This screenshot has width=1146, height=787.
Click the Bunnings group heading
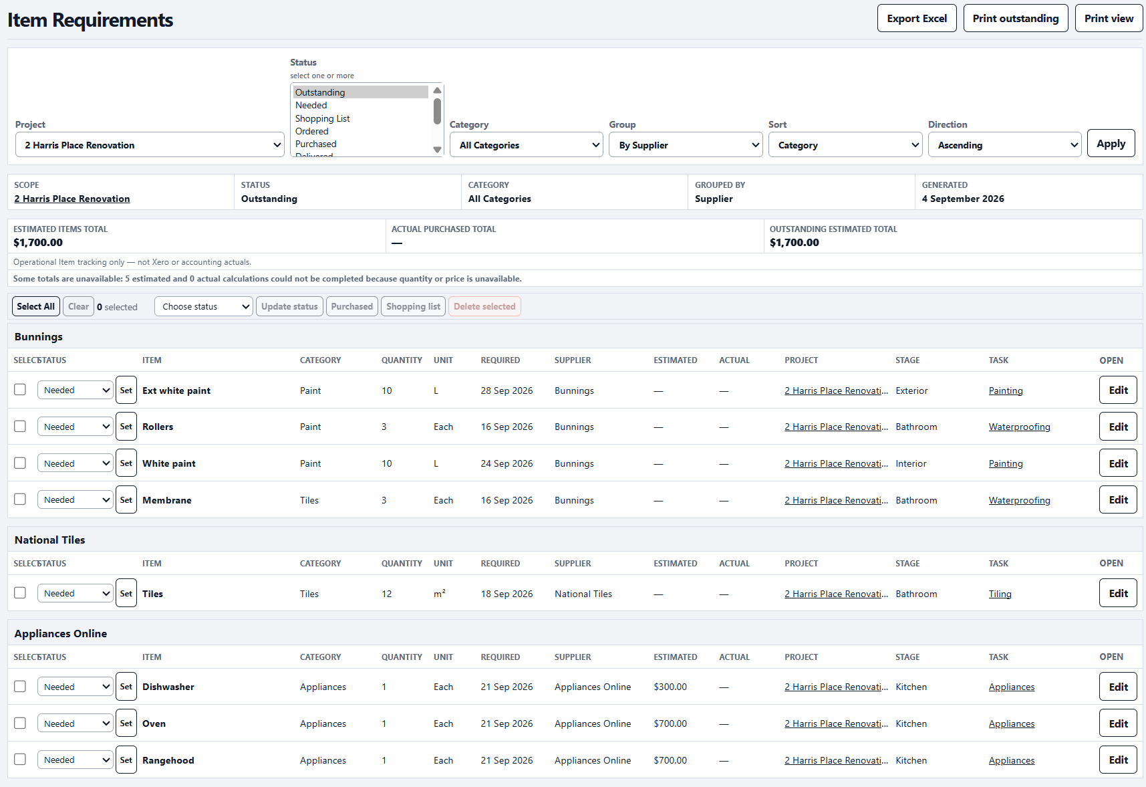click(x=39, y=336)
